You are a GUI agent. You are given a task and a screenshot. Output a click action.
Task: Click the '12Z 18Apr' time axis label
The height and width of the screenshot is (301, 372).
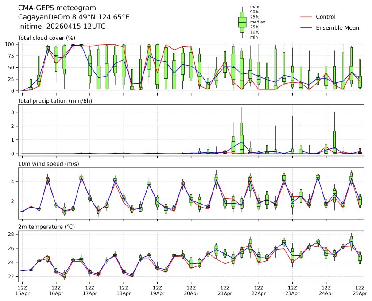click(124, 290)
